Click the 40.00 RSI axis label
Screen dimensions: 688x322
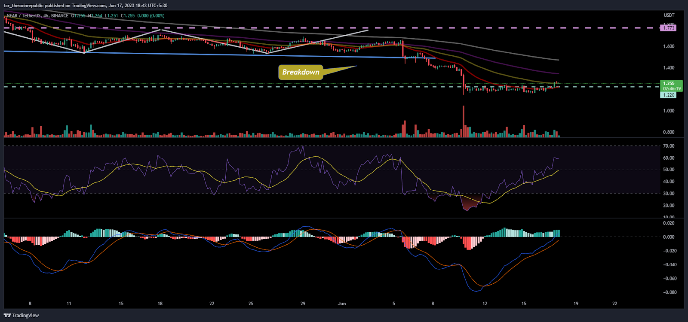669,182
